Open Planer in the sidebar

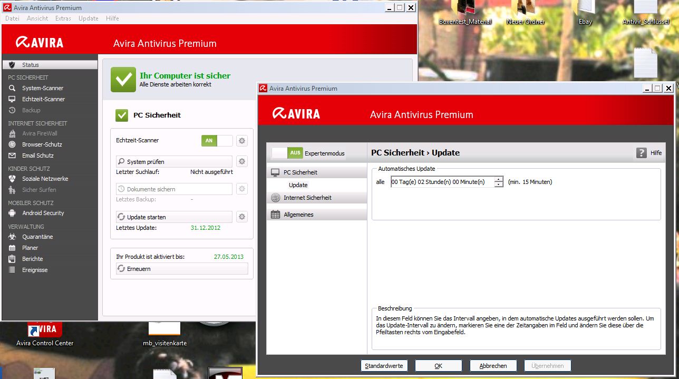pyautogui.click(x=30, y=248)
